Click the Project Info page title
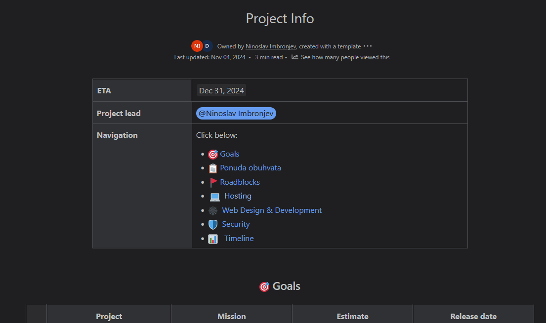The width and height of the screenshot is (546, 323). coord(280,18)
